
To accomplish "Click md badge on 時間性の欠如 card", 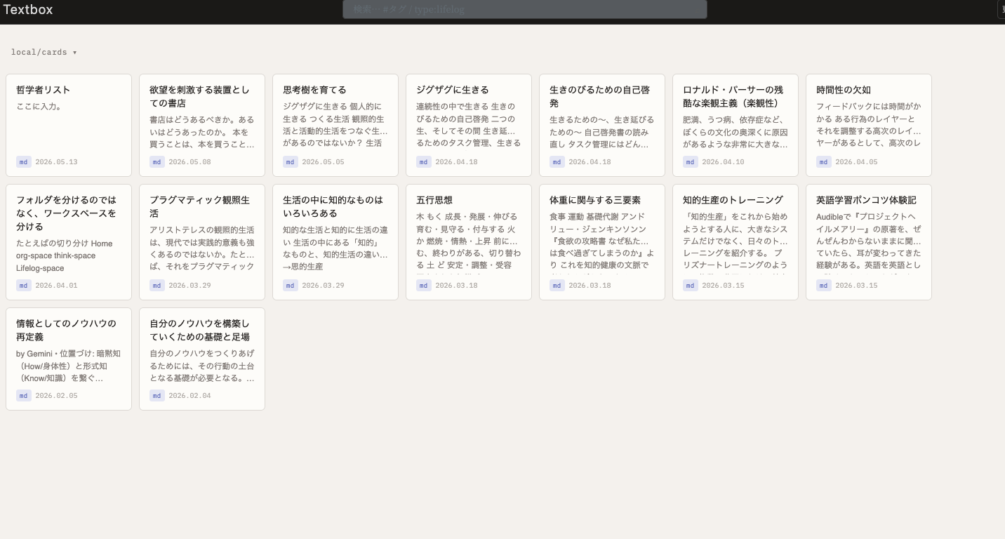I will click(824, 162).
